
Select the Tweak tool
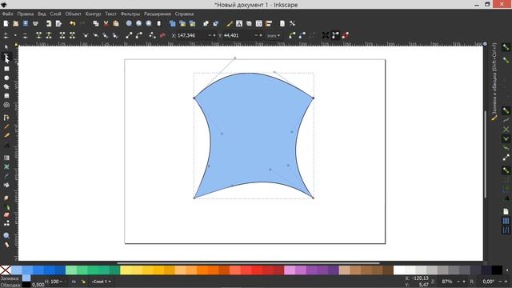[x=6, y=198]
